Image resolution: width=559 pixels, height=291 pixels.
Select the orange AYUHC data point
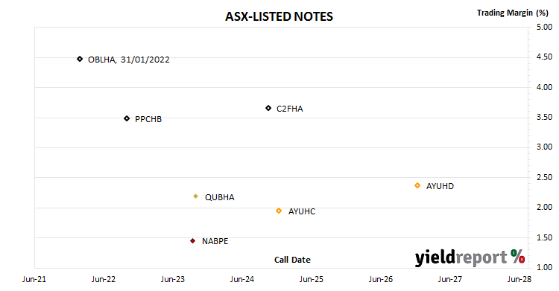[x=279, y=211]
